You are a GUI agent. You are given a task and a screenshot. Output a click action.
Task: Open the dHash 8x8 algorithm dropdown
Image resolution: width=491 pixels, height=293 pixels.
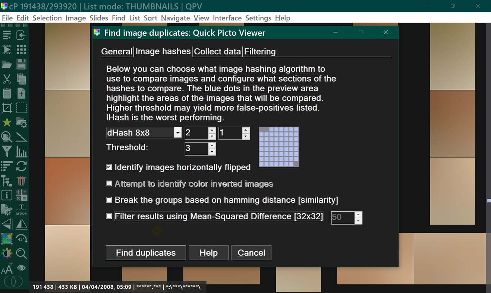(x=178, y=133)
